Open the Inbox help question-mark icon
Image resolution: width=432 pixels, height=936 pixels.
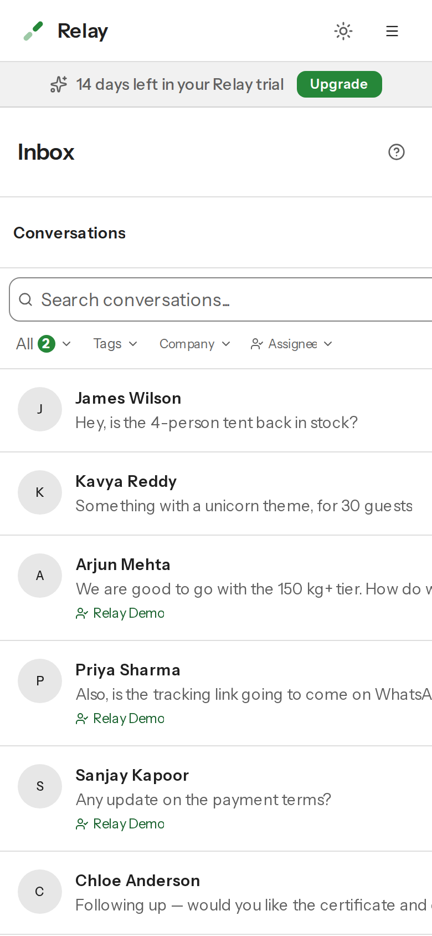[397, 152]
